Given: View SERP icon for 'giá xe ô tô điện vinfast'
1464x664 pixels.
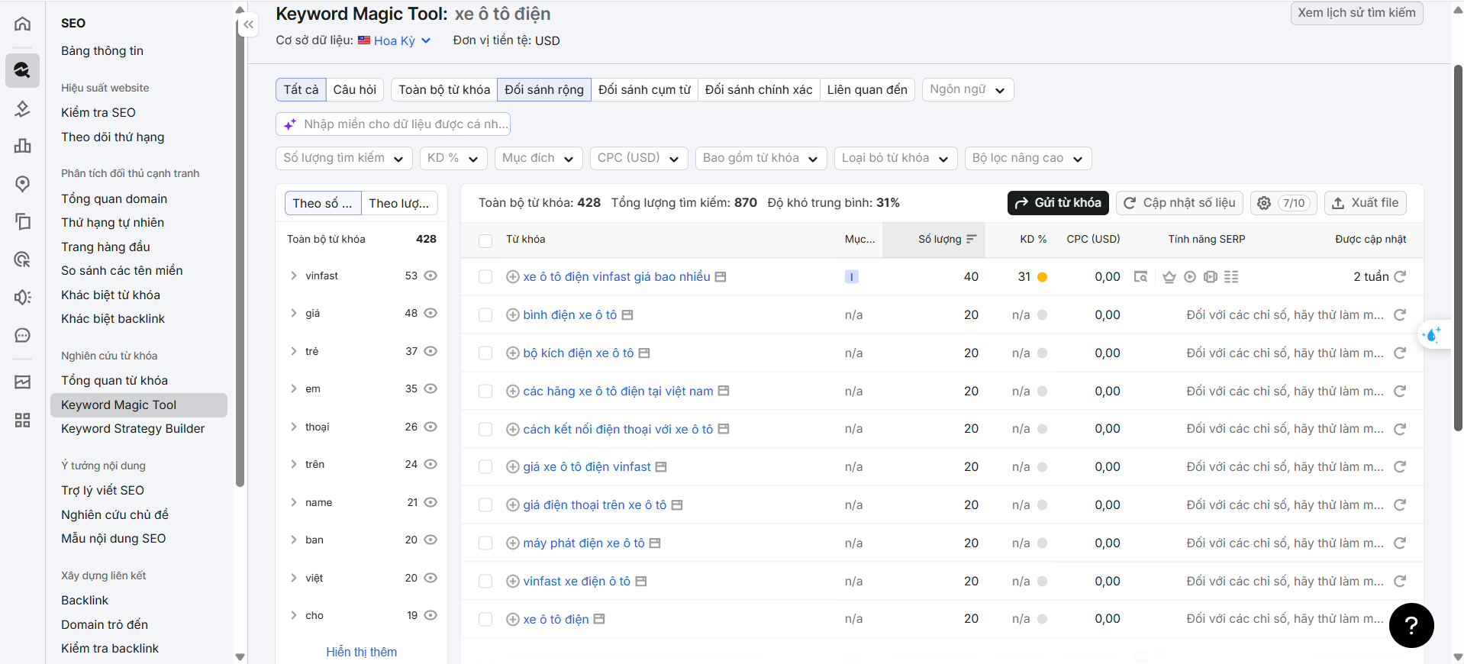Looking at the screenshot, I should coord(661,467).
